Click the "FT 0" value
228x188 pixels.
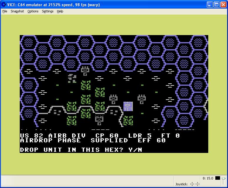coord(171,136)
